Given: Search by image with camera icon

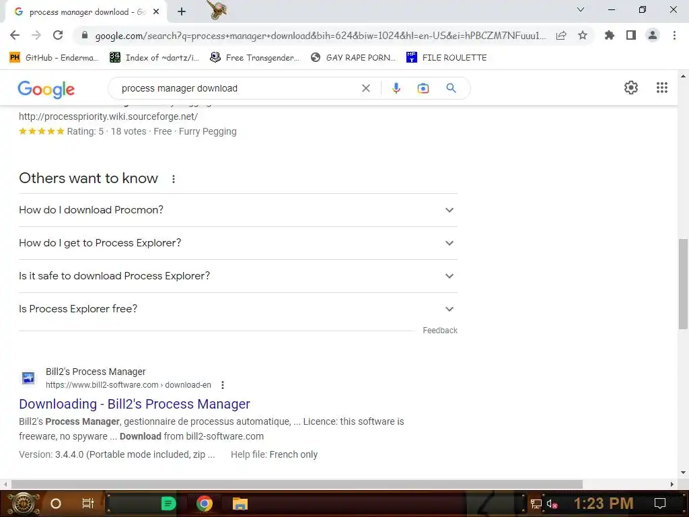Looking at the screenshot, I should coord(423,88).
